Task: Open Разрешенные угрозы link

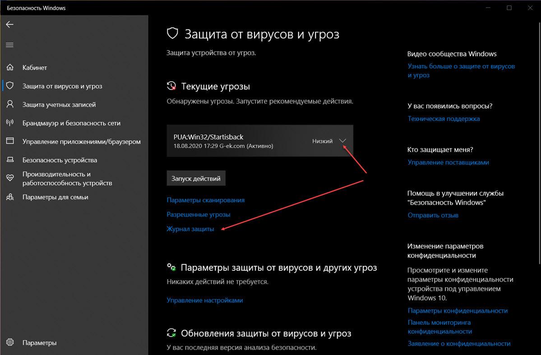Action: point(199,215)
